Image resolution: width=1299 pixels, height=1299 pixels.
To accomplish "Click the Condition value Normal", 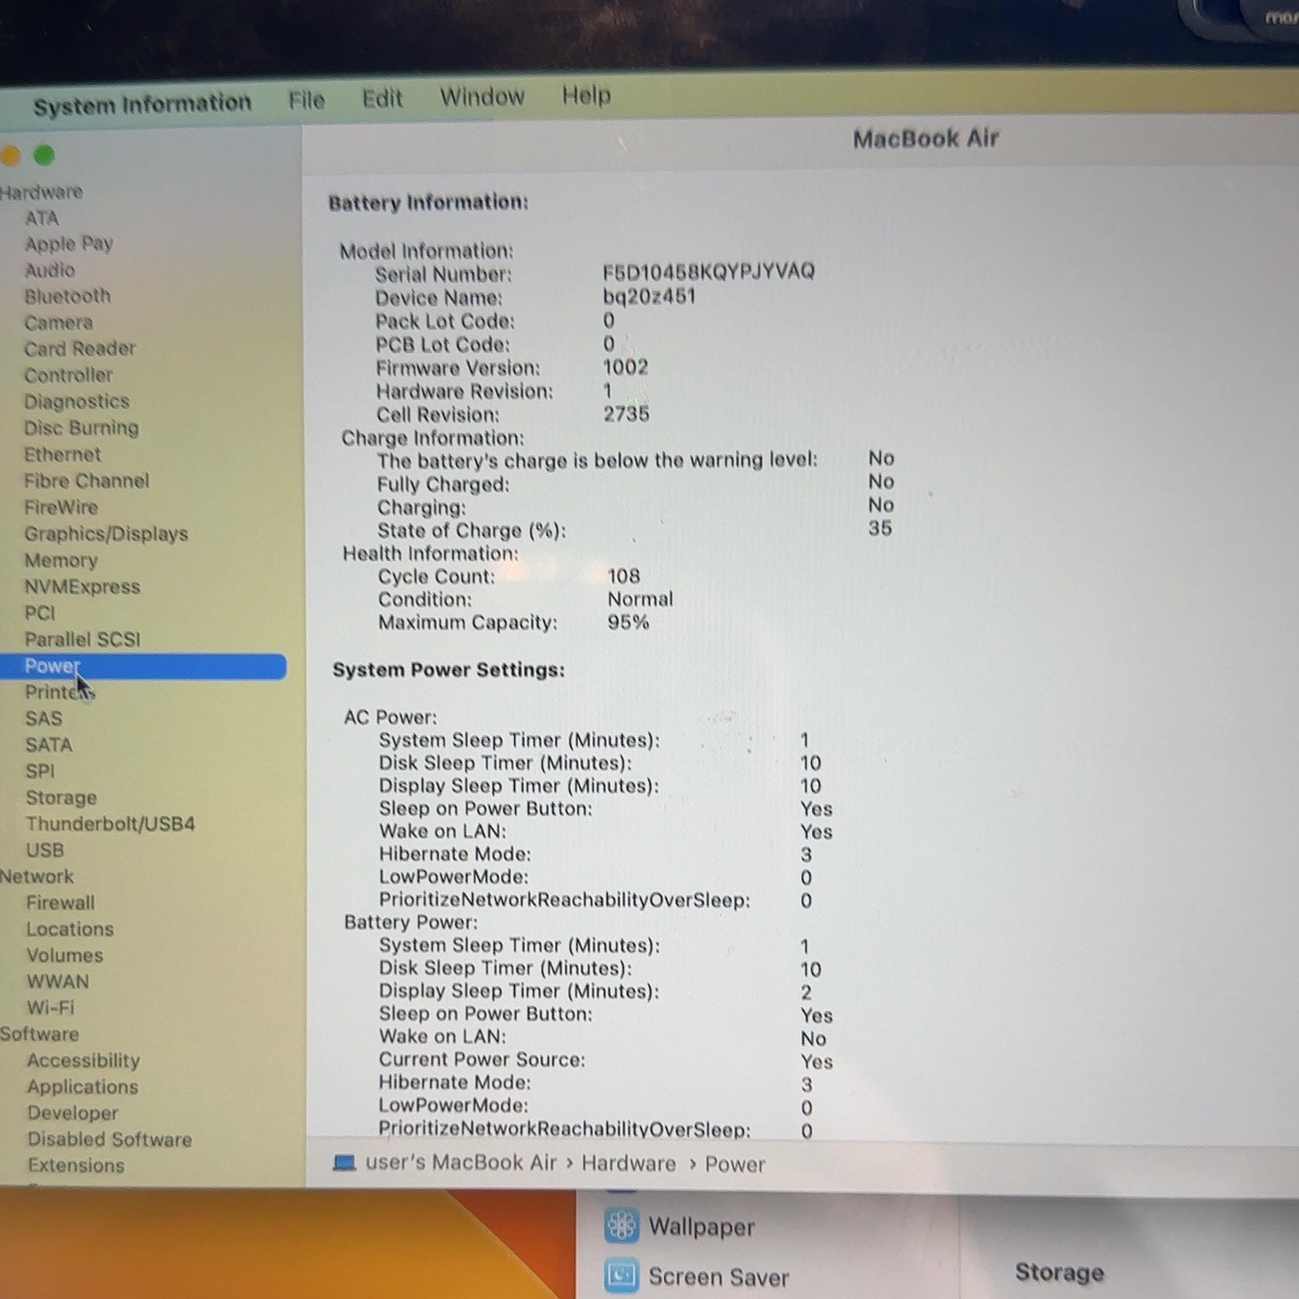I will coord(640,599).
